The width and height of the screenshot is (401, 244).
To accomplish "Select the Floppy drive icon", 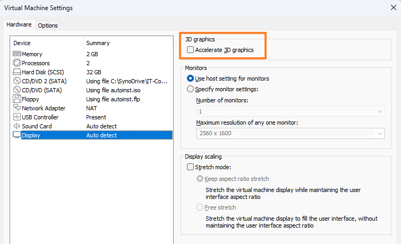I will coord(17,99).
